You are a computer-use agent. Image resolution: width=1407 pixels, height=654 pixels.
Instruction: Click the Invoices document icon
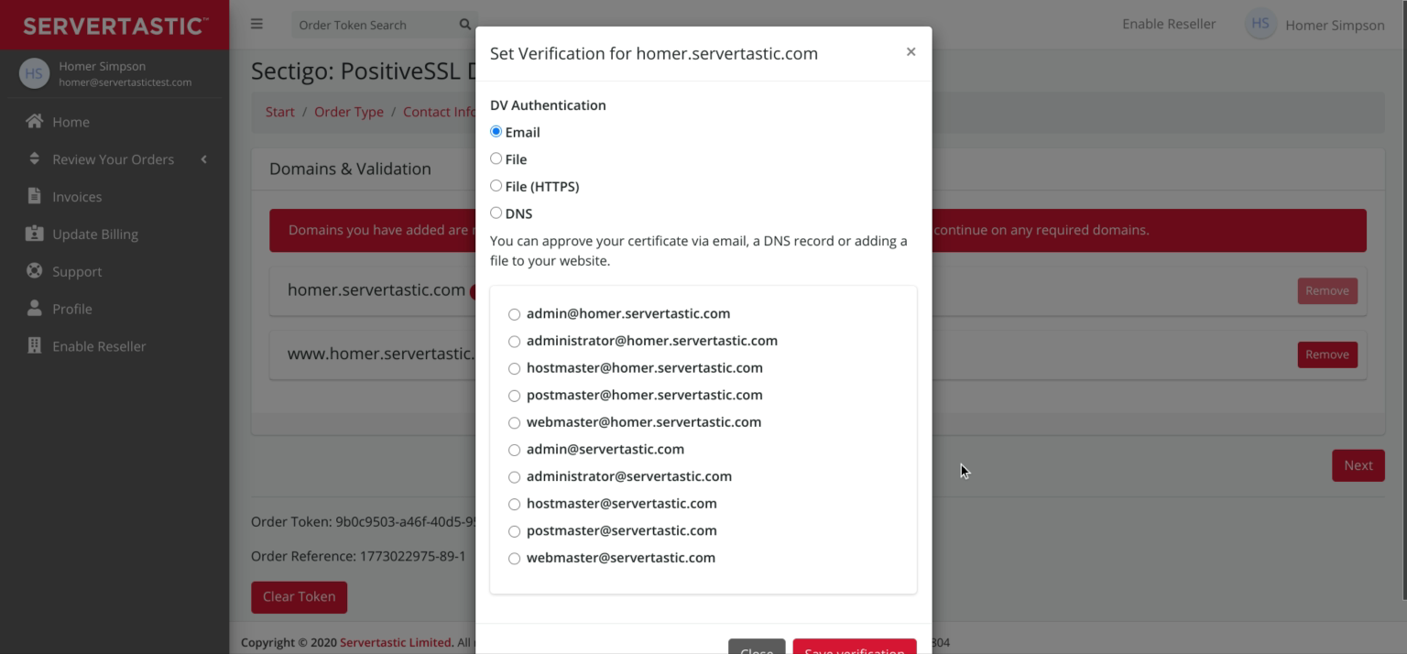coord(34,196)
